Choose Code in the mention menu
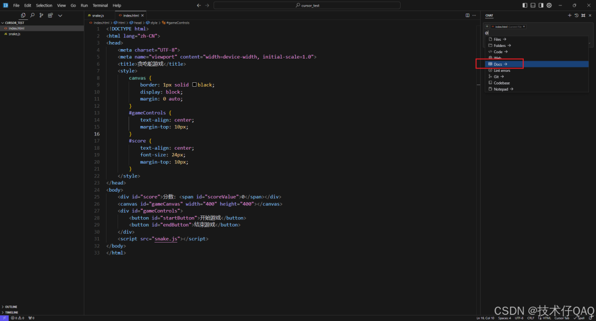This screenshot has width=596, height=321. [537, 52]
